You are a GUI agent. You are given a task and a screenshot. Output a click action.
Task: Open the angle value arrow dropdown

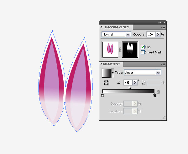tap(135, 83)
